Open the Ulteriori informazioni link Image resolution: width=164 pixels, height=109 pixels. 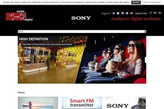[x=152, y=2]
